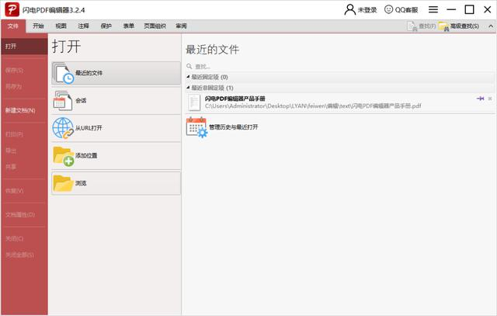Select 打开 in the file sidebar
Image resolution: width=497 pixels, height=316 pixels.
coord(24,47)
